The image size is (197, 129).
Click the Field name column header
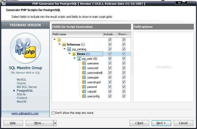[x=77, y=34]
